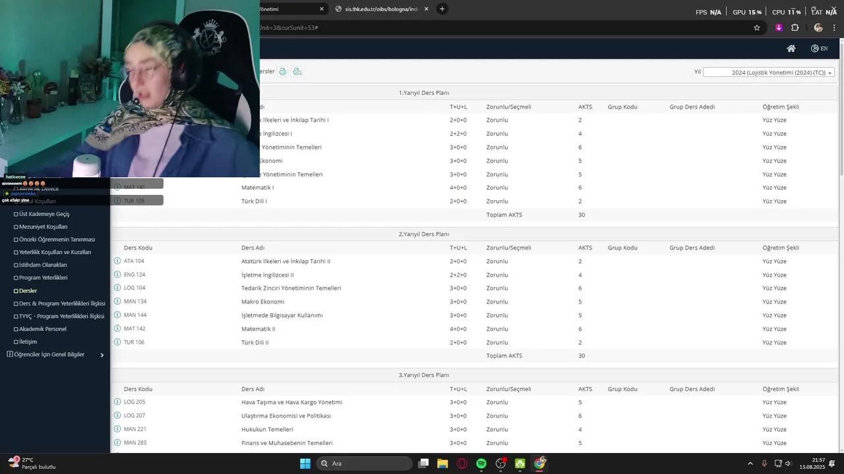This screenshot has width=844, height=474.
Task: Open File Explorer from the taskbar
Action: tap(442, 463)
